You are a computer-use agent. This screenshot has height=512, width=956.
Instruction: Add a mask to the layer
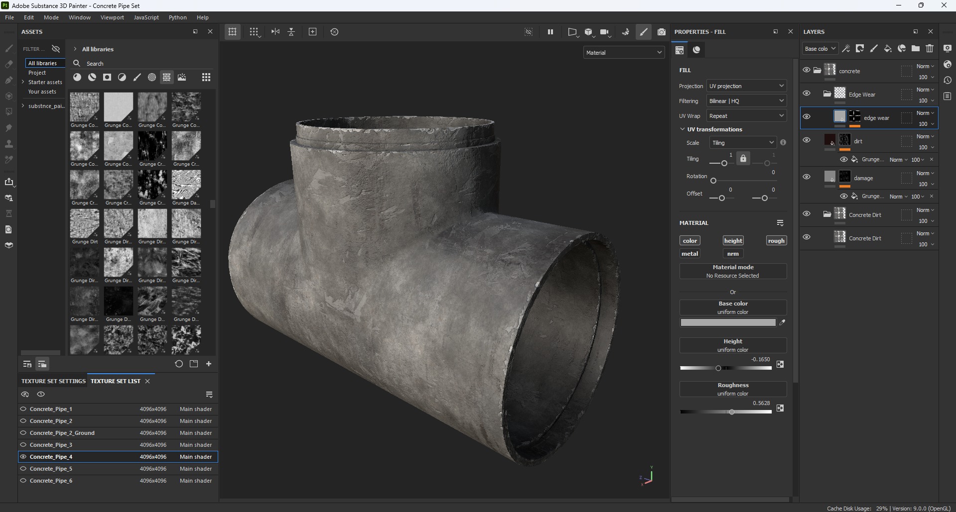(860, 48)
